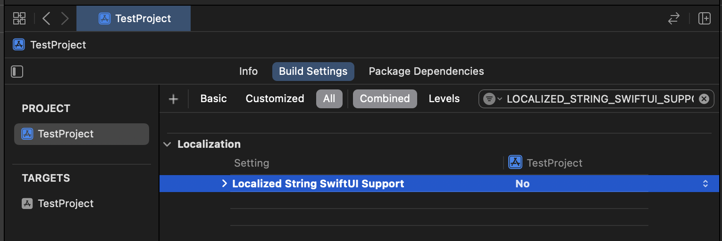Click the TestProject breadcrumb icon
The image size is (722, 241).
pos(19,45)
